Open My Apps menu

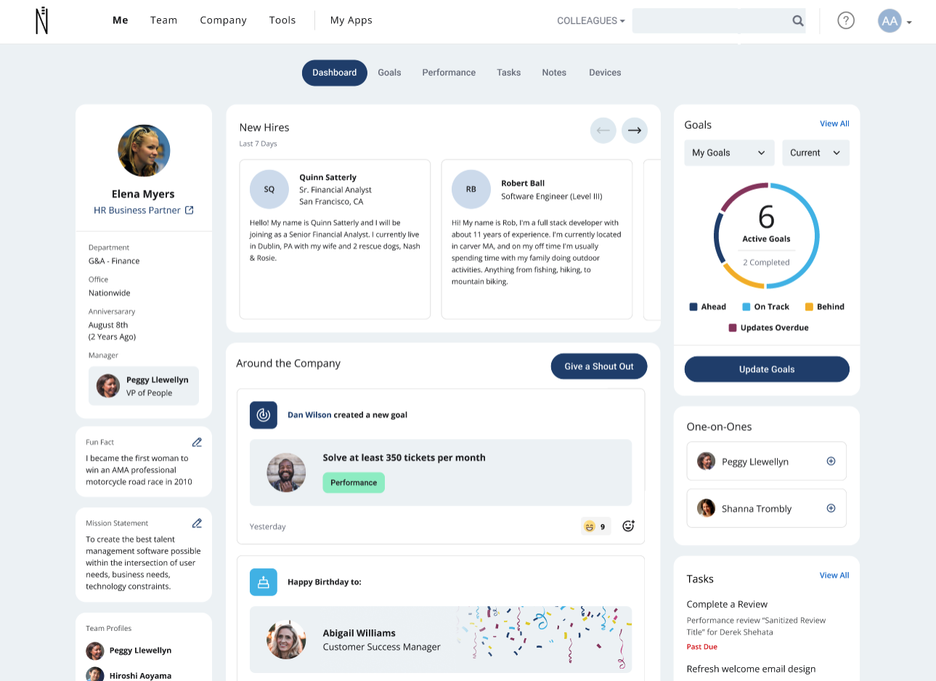pos(351,20)
